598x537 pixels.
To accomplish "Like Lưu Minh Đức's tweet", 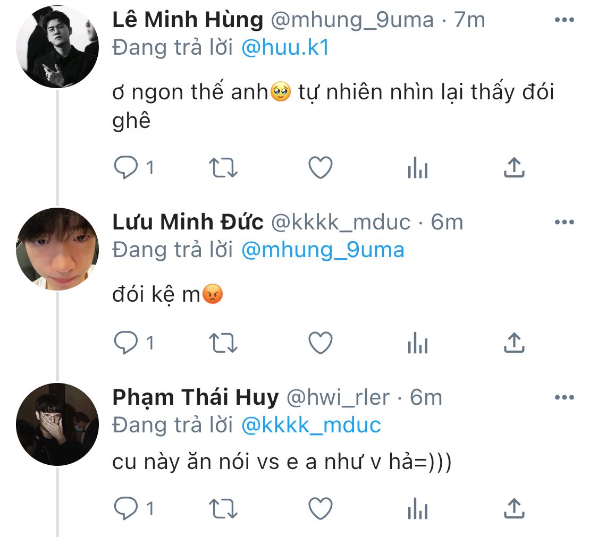I will [x=321, y=343].
